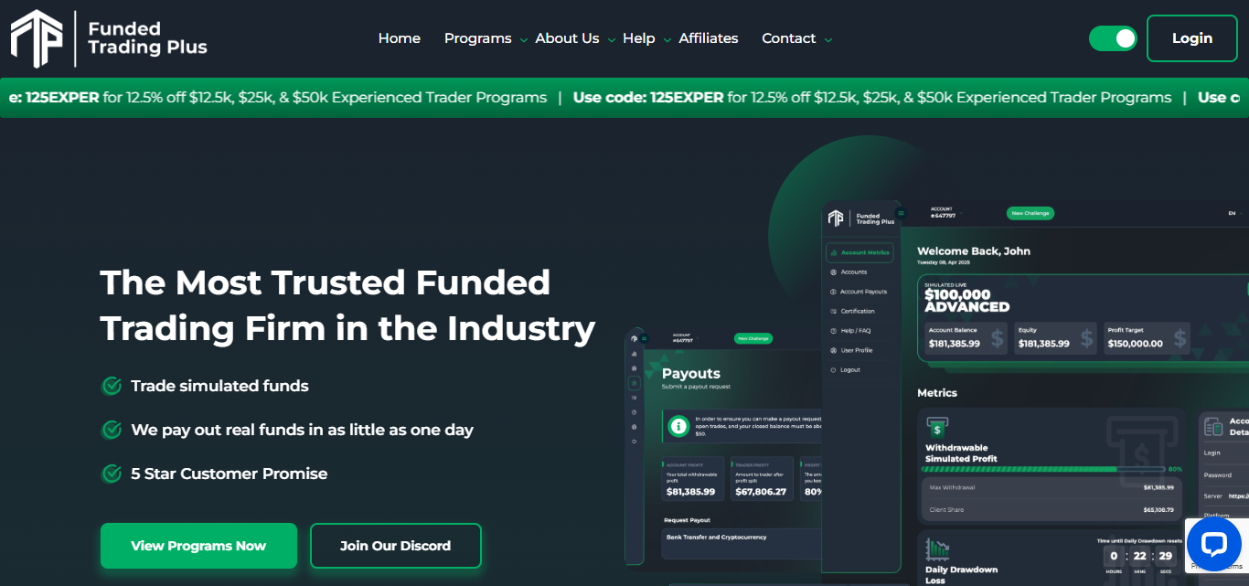This screenshot has width=1249, height=586.
Task: Click Account Details document icon
Action: pyautogui.click(x=1214, y=427)
